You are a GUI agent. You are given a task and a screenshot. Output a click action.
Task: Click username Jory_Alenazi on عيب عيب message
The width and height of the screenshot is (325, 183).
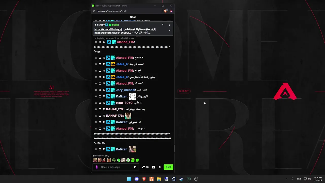(126, 90)
